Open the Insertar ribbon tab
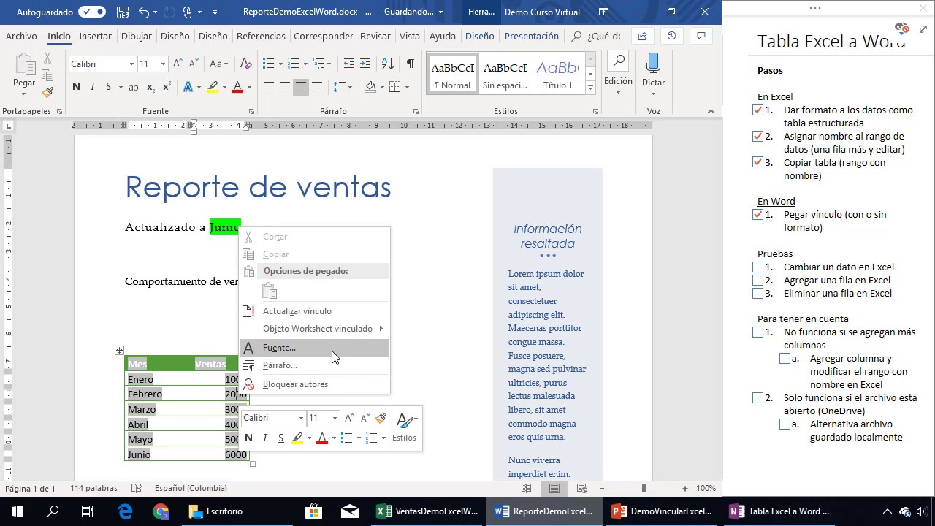The height and width of the screenshot is (526, 935). [x=96, y=36]
